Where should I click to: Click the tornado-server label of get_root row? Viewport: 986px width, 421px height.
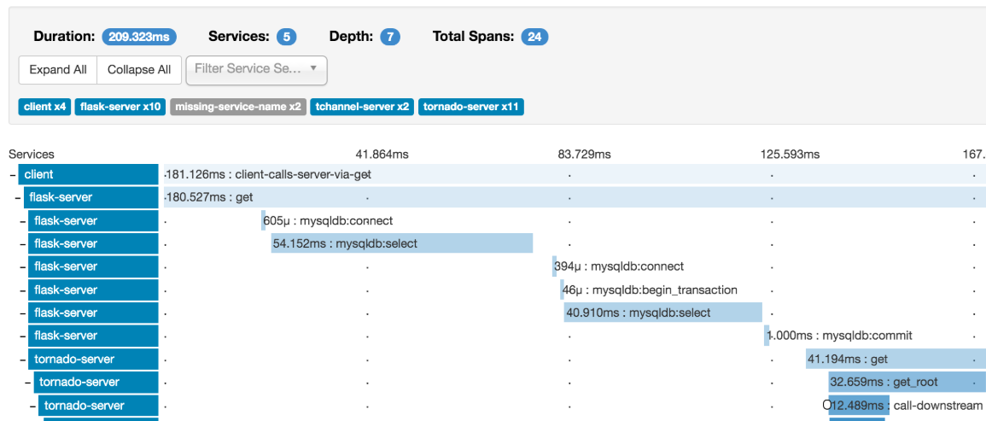tap(96, 382)
